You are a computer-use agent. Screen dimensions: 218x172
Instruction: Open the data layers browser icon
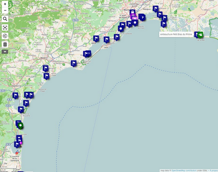(x=5, y=44)
